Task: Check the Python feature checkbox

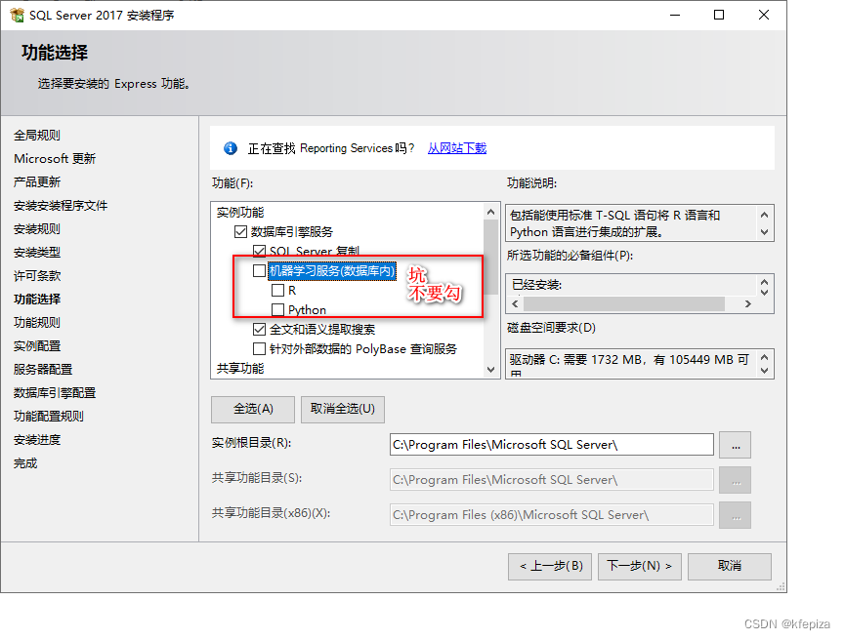Action: (x=278, y=310)
